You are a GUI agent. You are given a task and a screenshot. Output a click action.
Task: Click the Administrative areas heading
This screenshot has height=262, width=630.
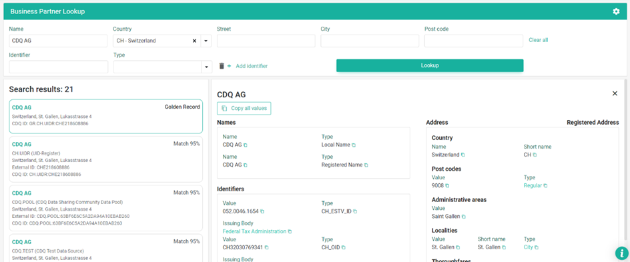459,199
